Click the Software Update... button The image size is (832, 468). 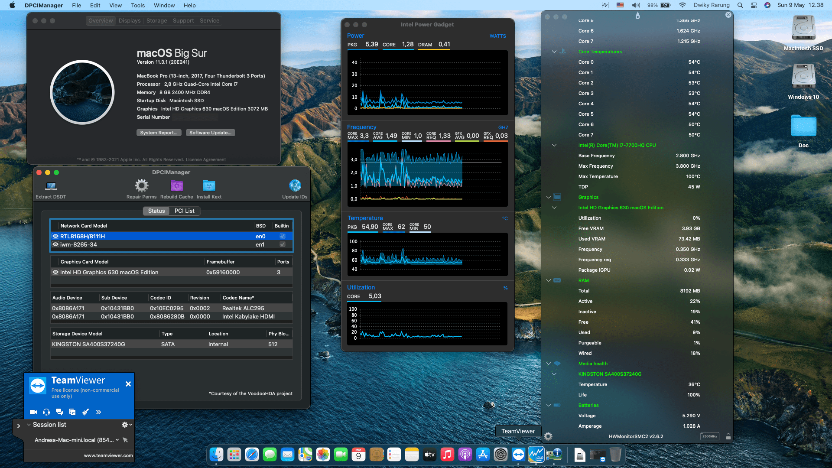point(210,133)
